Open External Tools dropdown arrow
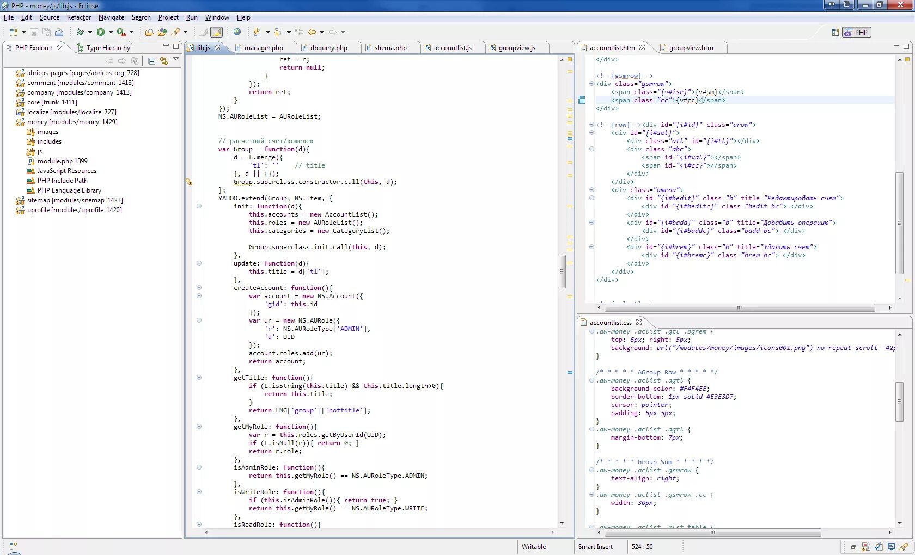The height and width of the screenshot is (555, 915). (x=131, y=33)
